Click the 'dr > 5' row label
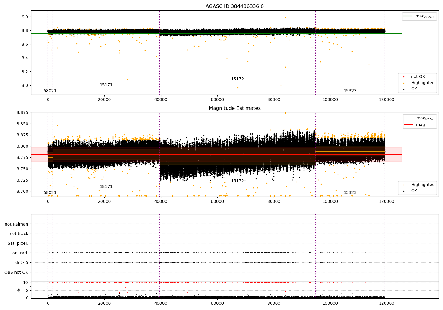 click(x=22, y=263)
